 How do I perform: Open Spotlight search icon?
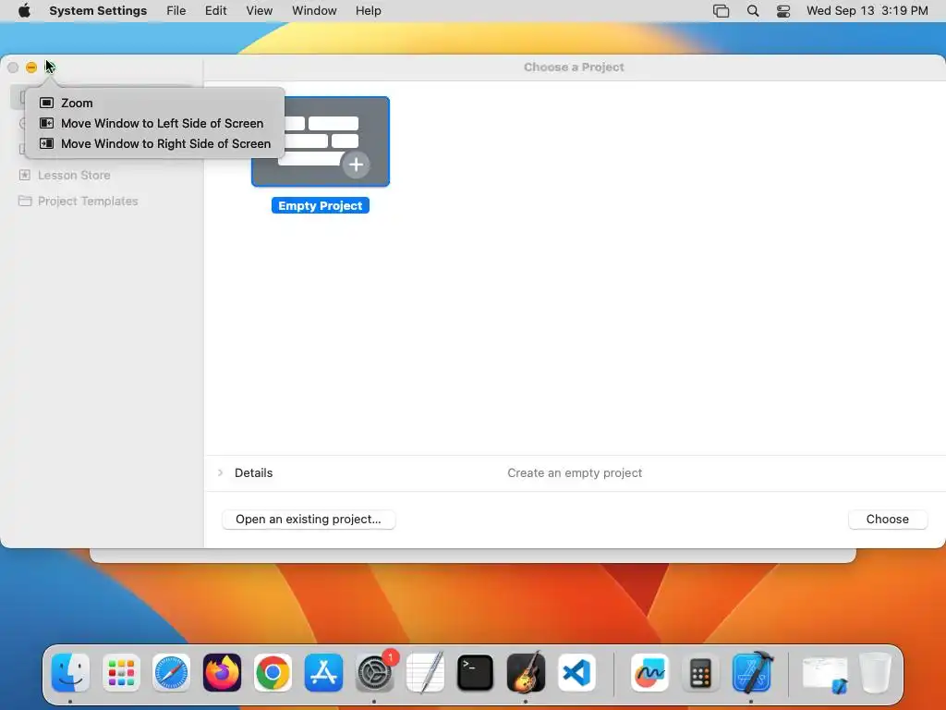(753, 11)
